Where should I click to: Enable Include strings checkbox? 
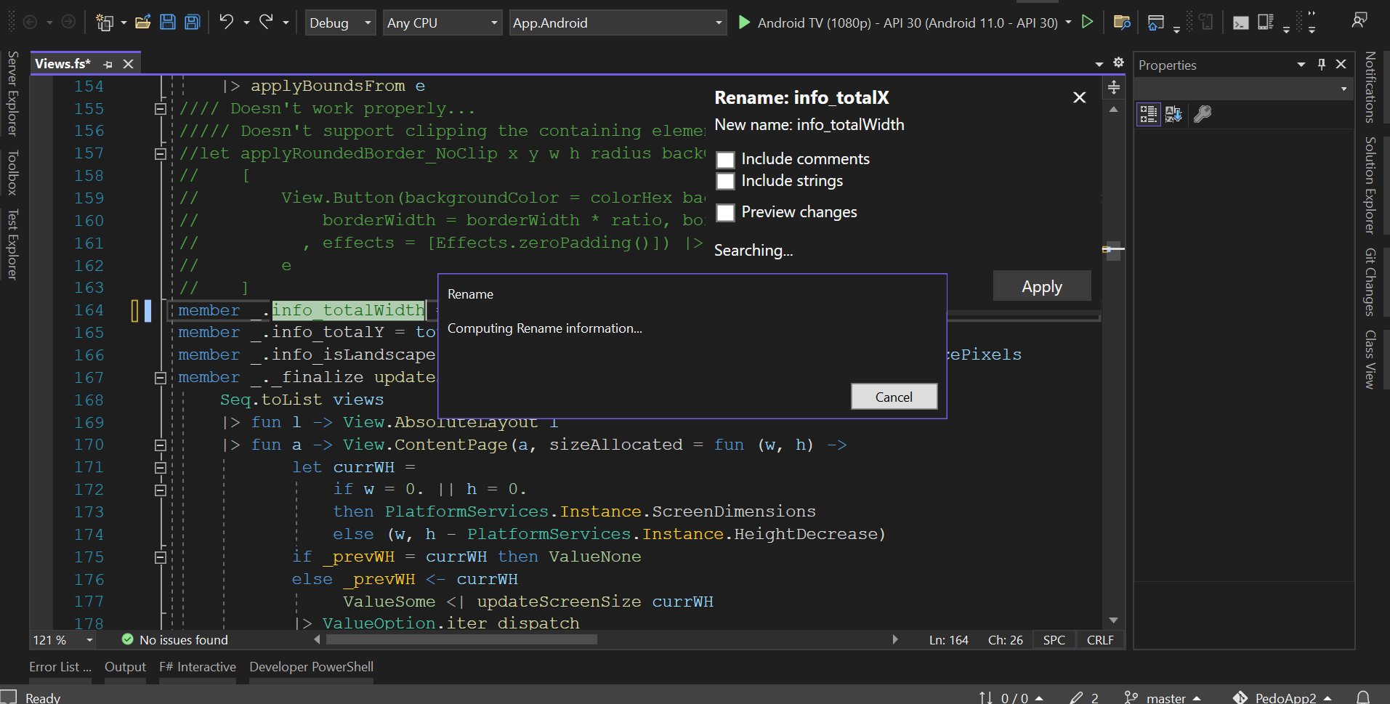point(725,181)
